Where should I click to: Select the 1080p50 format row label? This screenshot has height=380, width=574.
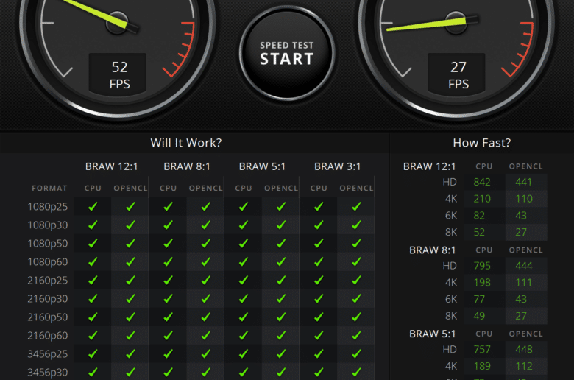[48, 243]
